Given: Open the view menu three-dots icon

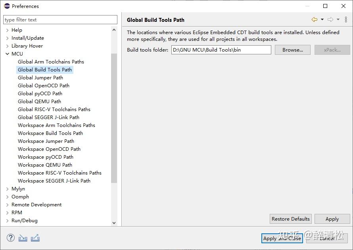Looking at the screenshot, I should 346,19.
